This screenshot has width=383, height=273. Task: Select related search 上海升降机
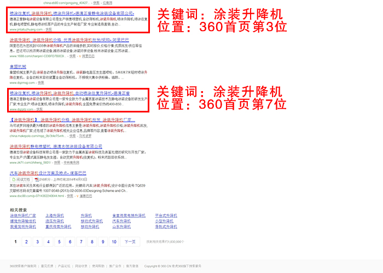click(55, 216)
